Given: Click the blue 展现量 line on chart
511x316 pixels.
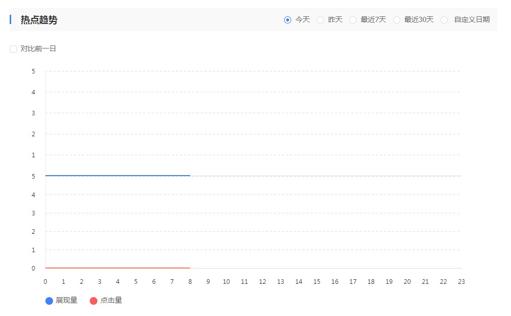Looking at the screenshot, I should point(117,176).
